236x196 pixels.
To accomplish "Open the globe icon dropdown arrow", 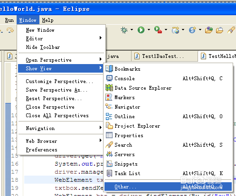I will 183,29.
